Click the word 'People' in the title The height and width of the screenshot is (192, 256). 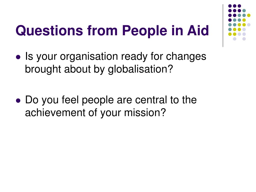(144, 31)
